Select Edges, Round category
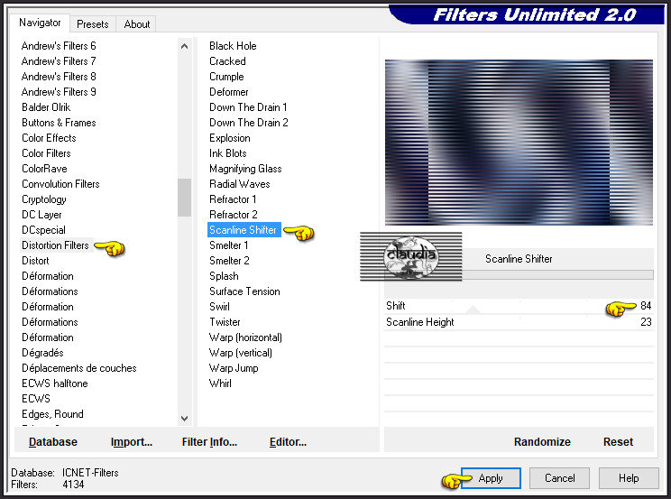The width and height of the screenshot is (671, 499). click(x=52, y=414)
